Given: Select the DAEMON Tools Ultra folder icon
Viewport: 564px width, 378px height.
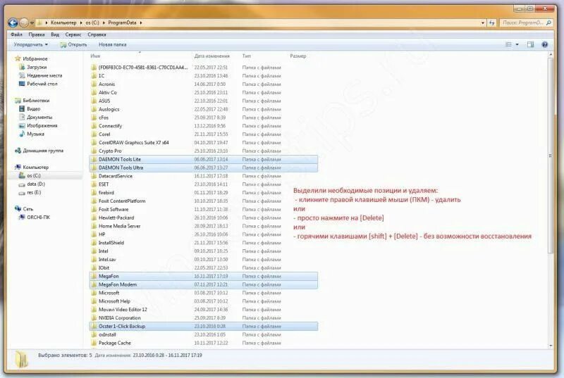Looking at the screenshot, I should pyautogui.click(x=94, y=168).
